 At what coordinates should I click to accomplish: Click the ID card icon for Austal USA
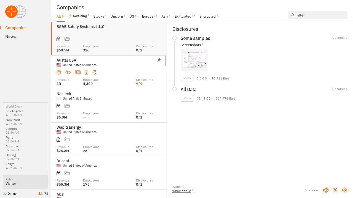click(x=78, y=72)
